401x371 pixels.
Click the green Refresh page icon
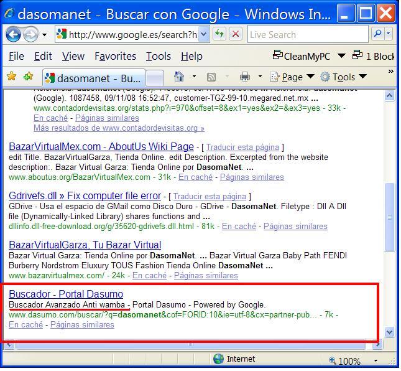tap(219, 34)
